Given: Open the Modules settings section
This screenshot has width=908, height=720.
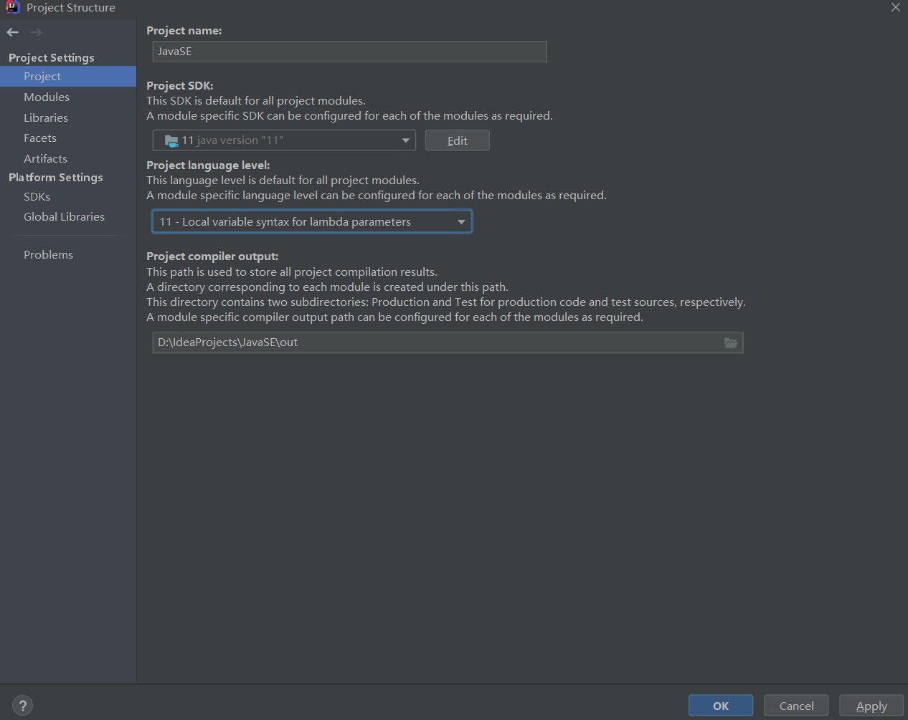Looking at the screenshot, I should click(x=47, y=97).
